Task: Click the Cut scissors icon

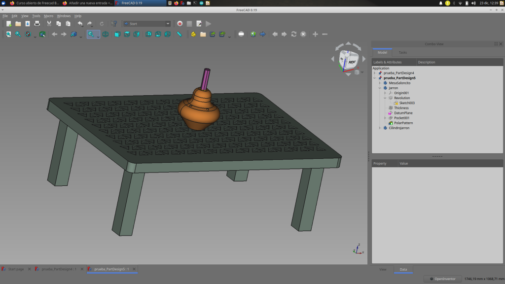Action: [49, 24]
